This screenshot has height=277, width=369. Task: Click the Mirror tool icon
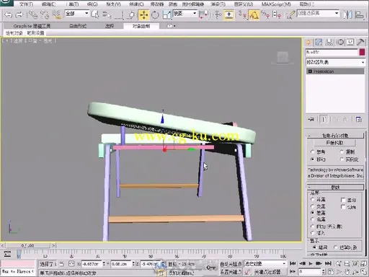point(347,15)
